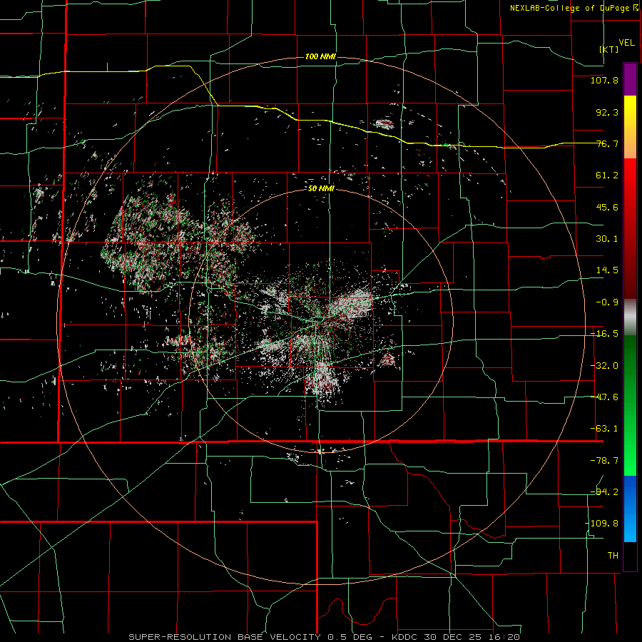Screen dimensions: 642x642
Task: Click the -47.6 velocity scale value
Action: pos(604,397)
